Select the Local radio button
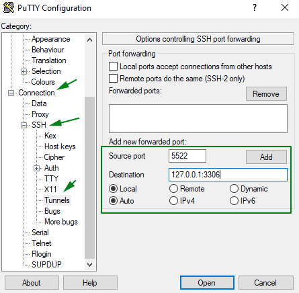 pos(113,189)
